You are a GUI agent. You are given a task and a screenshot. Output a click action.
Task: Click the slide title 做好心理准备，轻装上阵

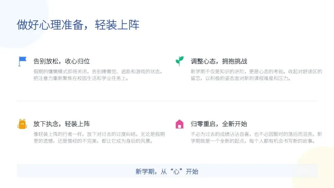(78, 25)
